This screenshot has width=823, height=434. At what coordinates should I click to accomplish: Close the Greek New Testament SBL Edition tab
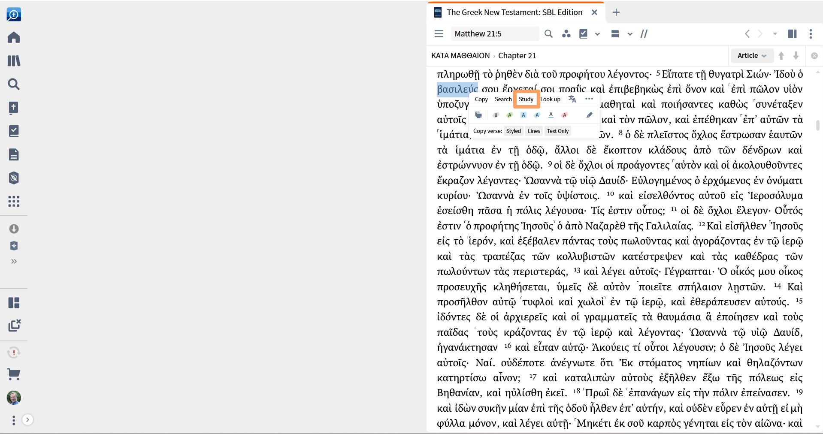[594, 12]
